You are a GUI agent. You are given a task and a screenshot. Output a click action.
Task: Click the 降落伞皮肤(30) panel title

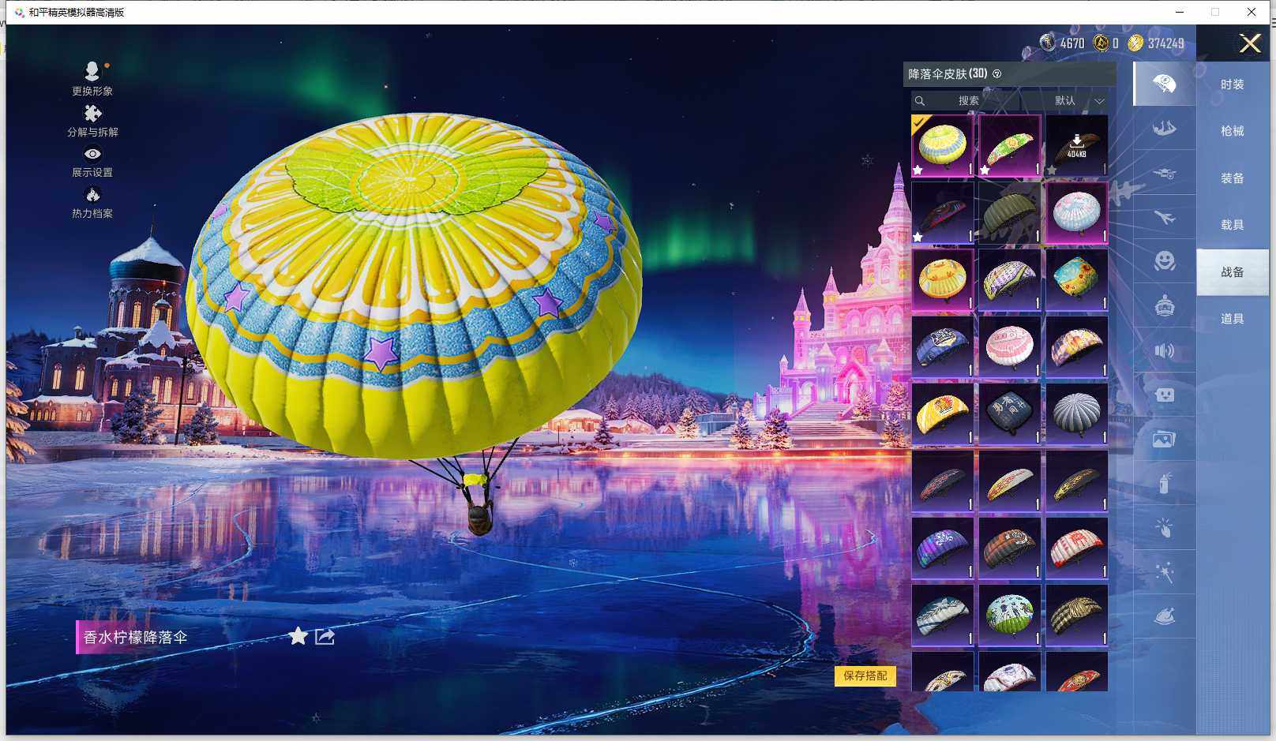(948, 74)
